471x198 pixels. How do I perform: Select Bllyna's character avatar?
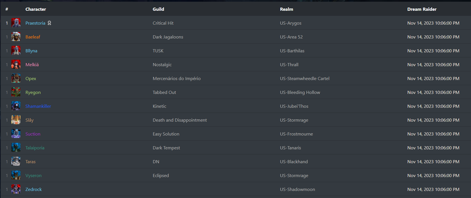point(16,51)
